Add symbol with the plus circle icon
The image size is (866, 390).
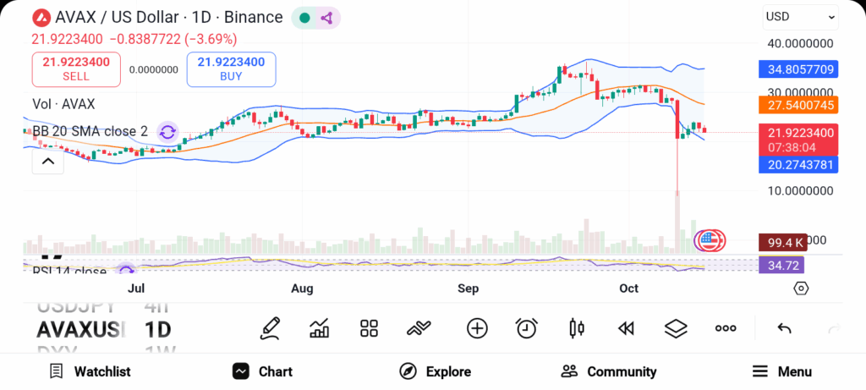(477, 328)
